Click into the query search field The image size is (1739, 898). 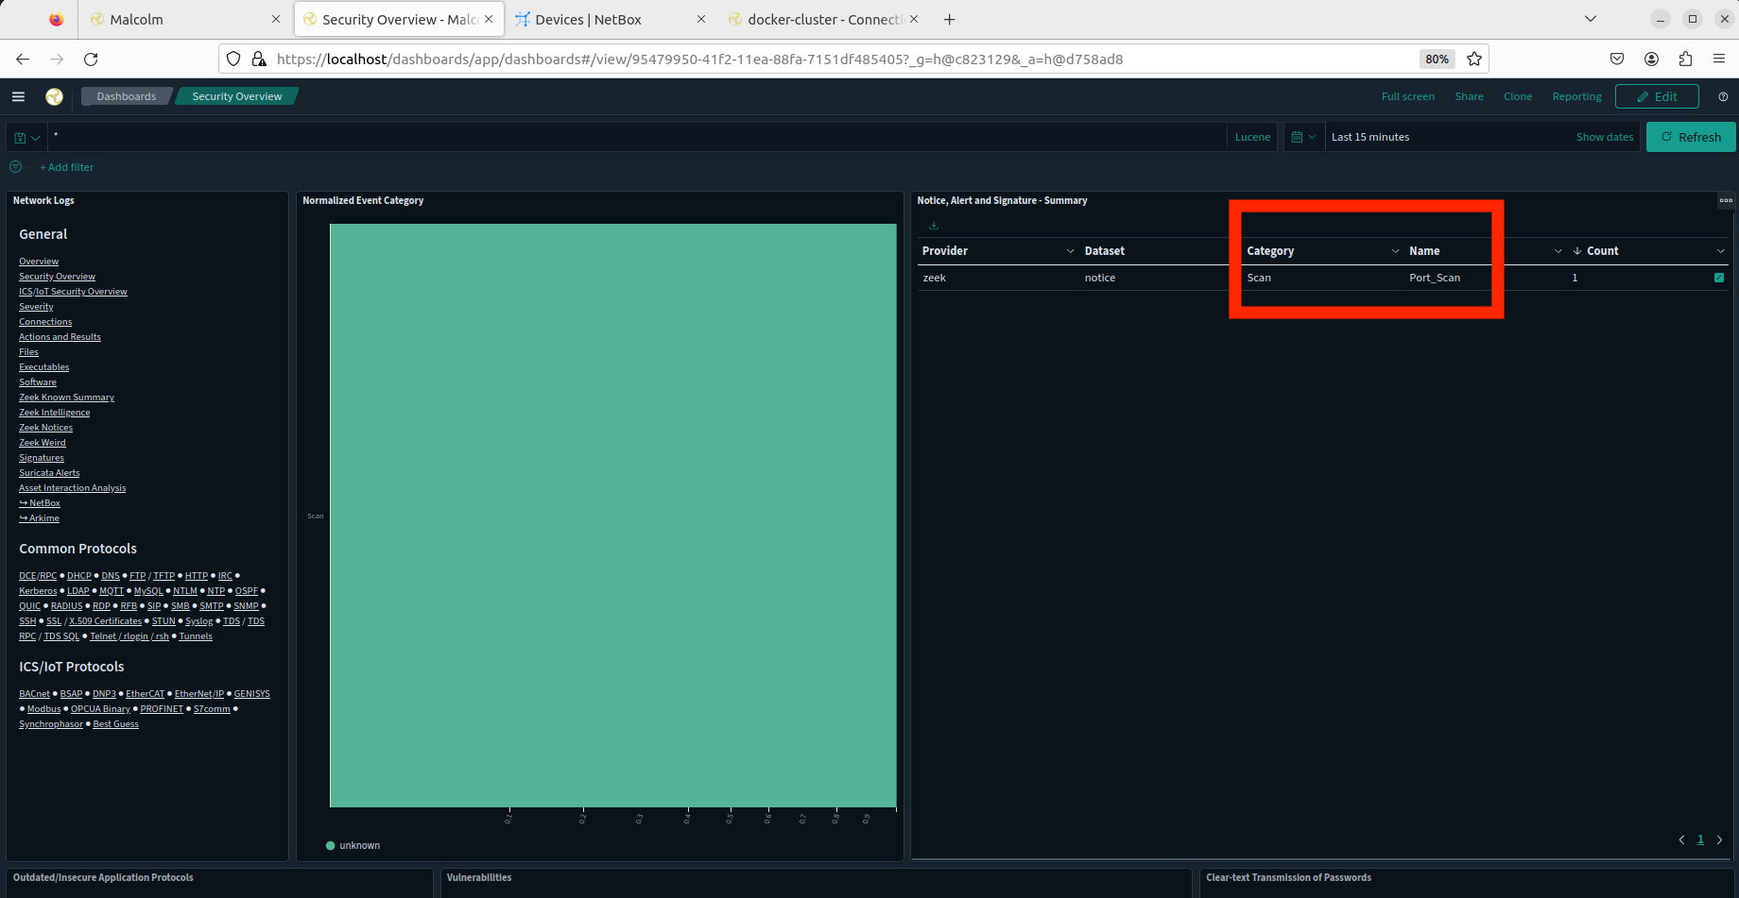pyautogui.click(x=633, y=137)
